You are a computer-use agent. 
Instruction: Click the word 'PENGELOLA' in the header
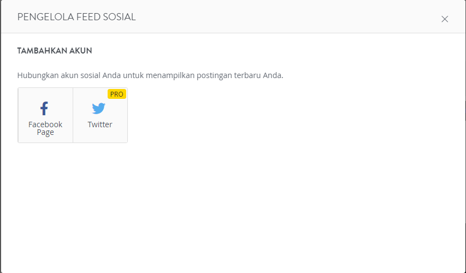45,17
